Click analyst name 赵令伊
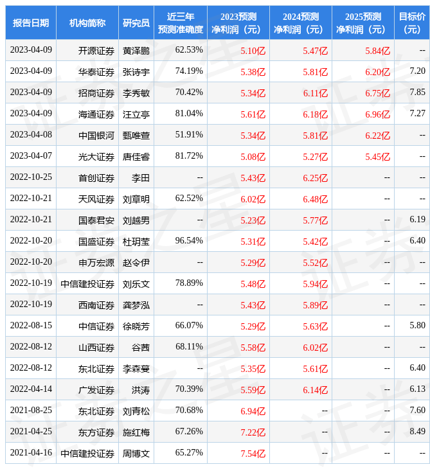This screenshot has width=430, height=469. pos(136,263)
